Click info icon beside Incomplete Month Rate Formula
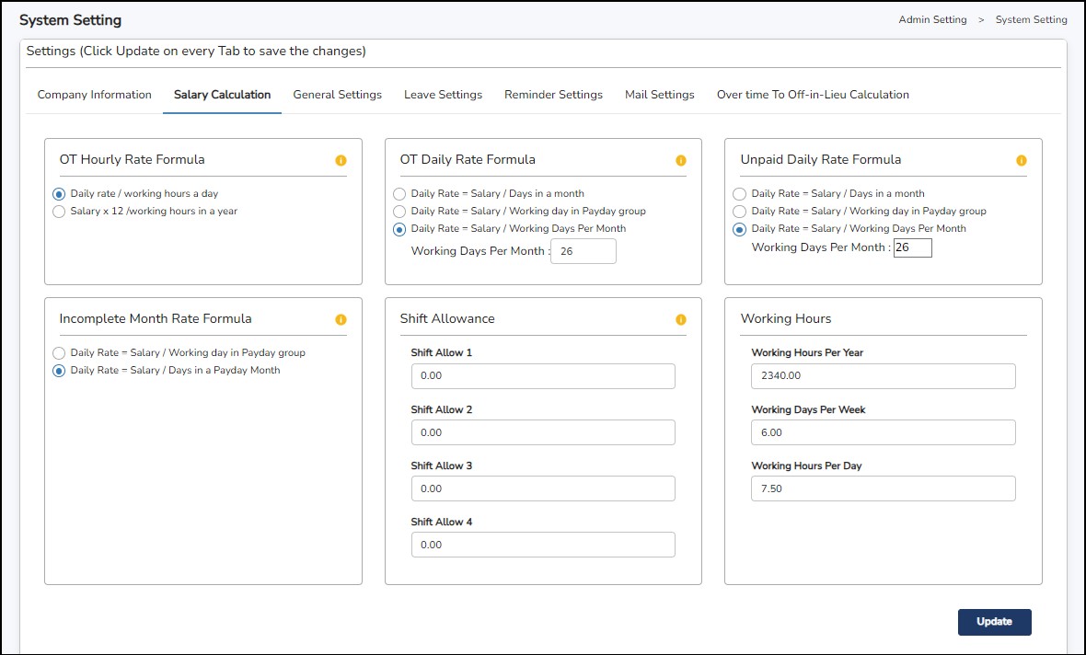This screenshot has height=655, width=1086. [341, 319]
